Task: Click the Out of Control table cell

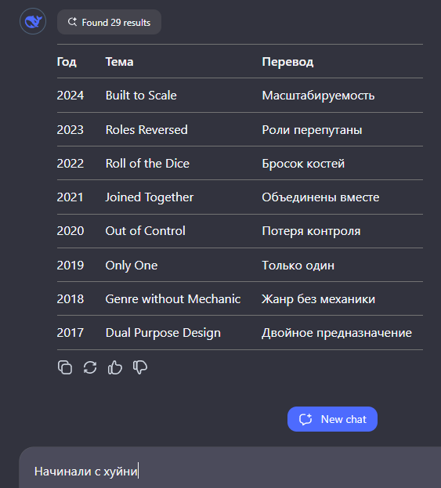Action: pyautogui.click(x=146, y=231)
